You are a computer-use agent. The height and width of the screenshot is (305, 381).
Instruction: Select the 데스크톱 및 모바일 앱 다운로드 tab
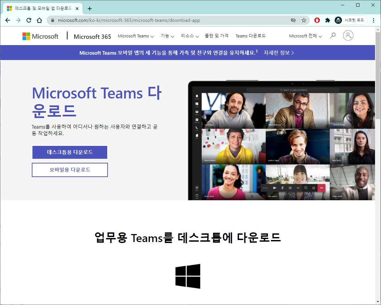pyautogui.click(x=43, y=9)
